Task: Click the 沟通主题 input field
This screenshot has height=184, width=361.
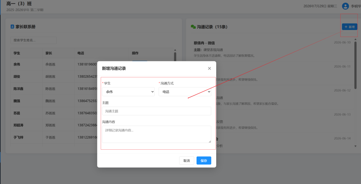Action: coord(156,111)
